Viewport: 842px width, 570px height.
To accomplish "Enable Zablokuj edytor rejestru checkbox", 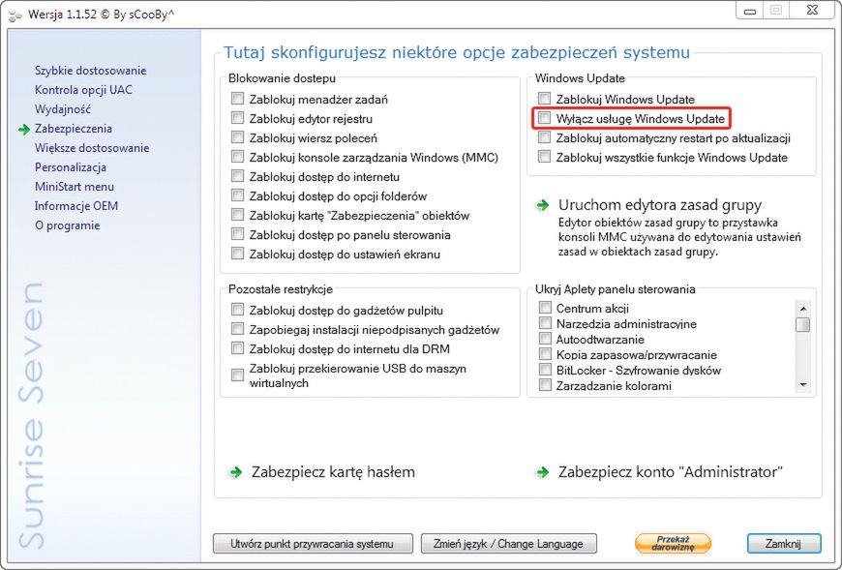I will (x=237, y=118).
